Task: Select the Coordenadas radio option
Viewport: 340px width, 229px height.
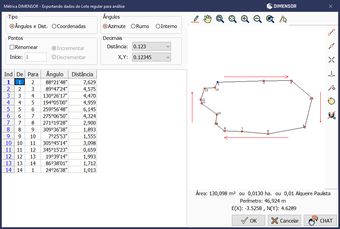Action: [54, 26]
